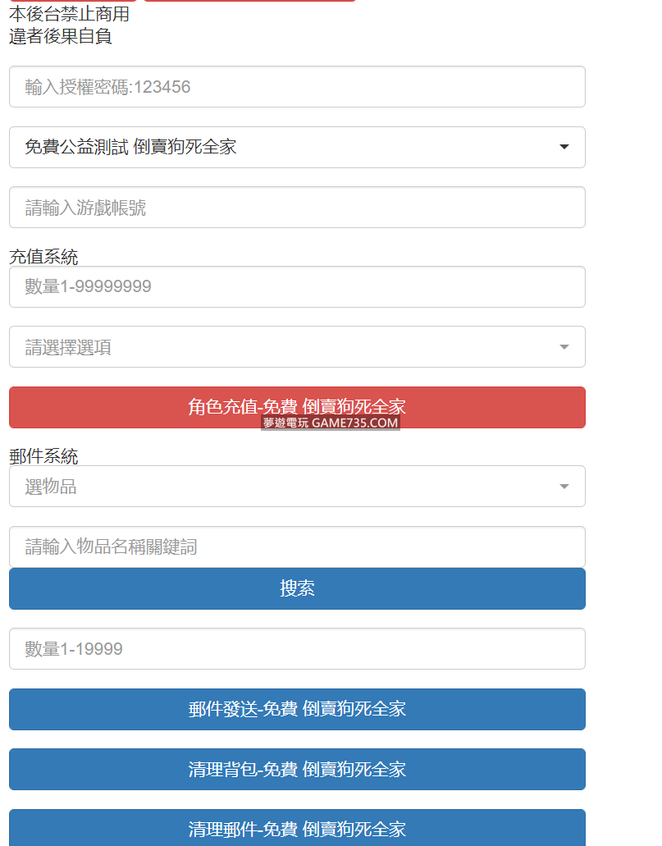Select the 數量1-19999 quantity field
662x846 pixels.
[297, 649]
